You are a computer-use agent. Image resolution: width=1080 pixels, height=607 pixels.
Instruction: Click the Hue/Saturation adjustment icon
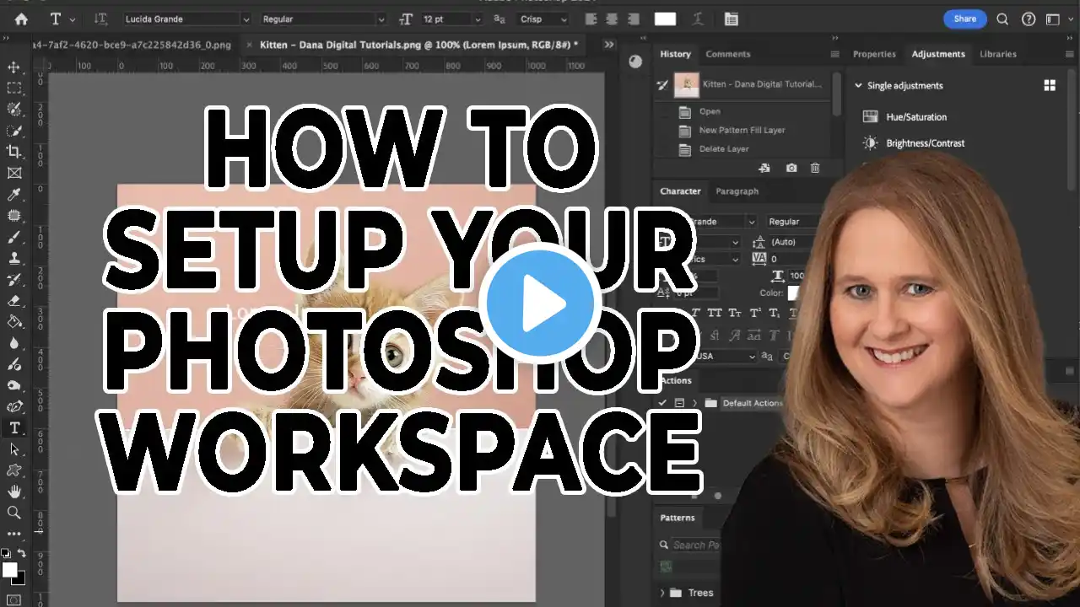click(x=870, y=117)
